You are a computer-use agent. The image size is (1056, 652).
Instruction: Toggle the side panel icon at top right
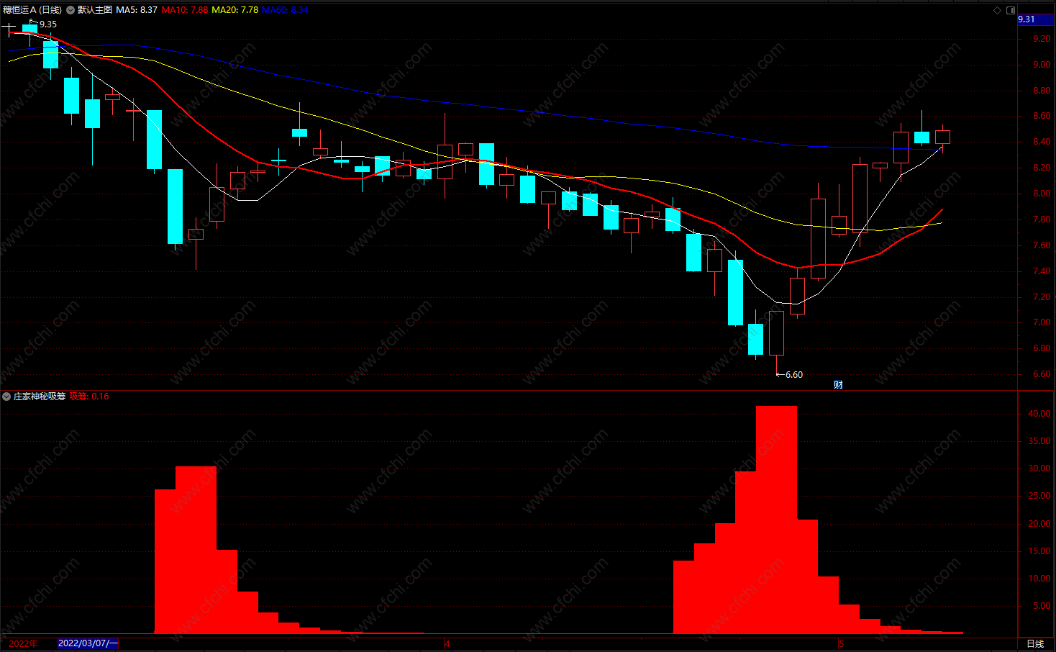tap(1011, 10)
